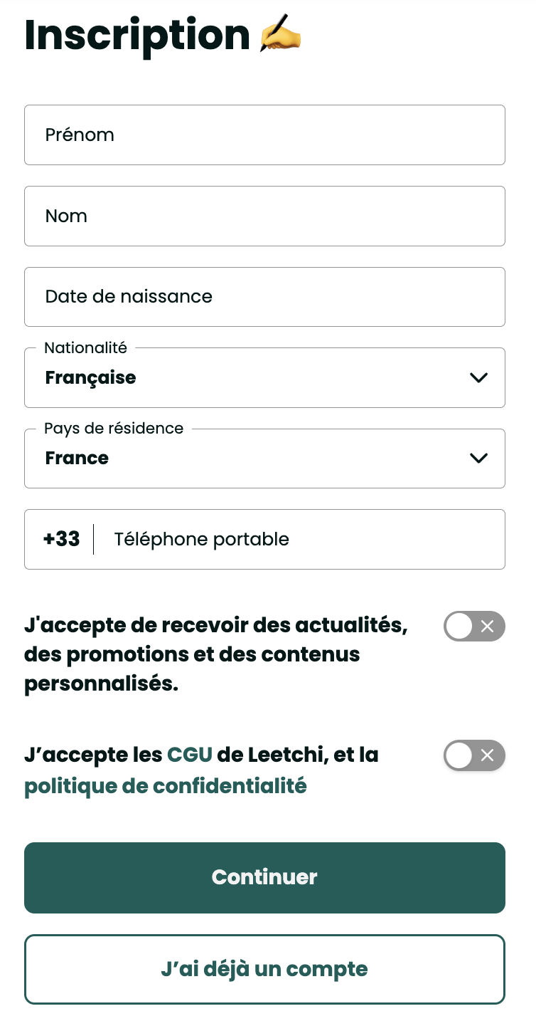536x1021 pixels.
Task: Open the Pays de résidence dropdown showing France
Action: click(x=264, y=459)
